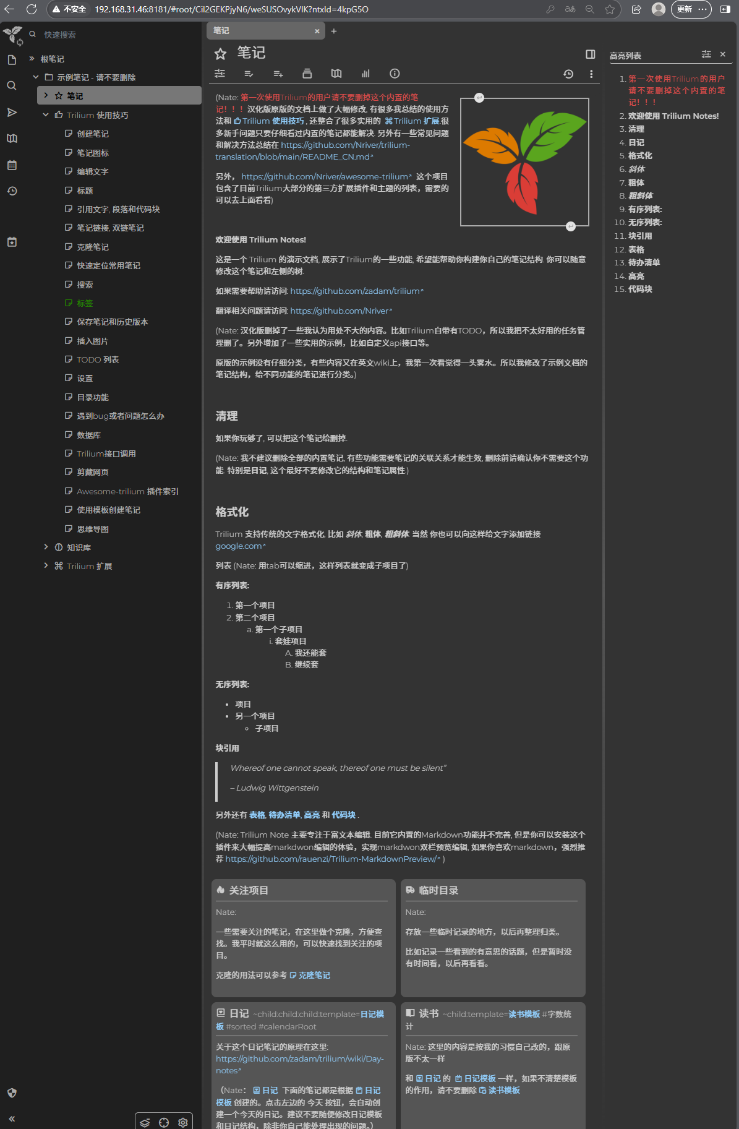Click the 根笔记 hoist chevron

pyautogui.click(x=32, y=59)
